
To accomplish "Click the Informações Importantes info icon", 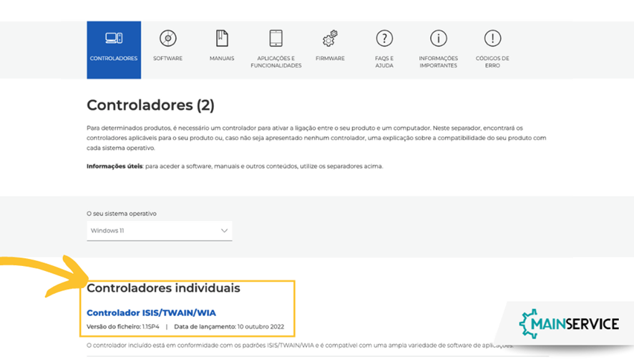I will (x=438, y=38).
